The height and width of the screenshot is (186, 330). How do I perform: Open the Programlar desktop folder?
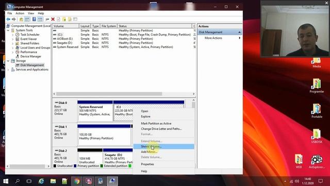pyautogui.click(x=317, y=86)
